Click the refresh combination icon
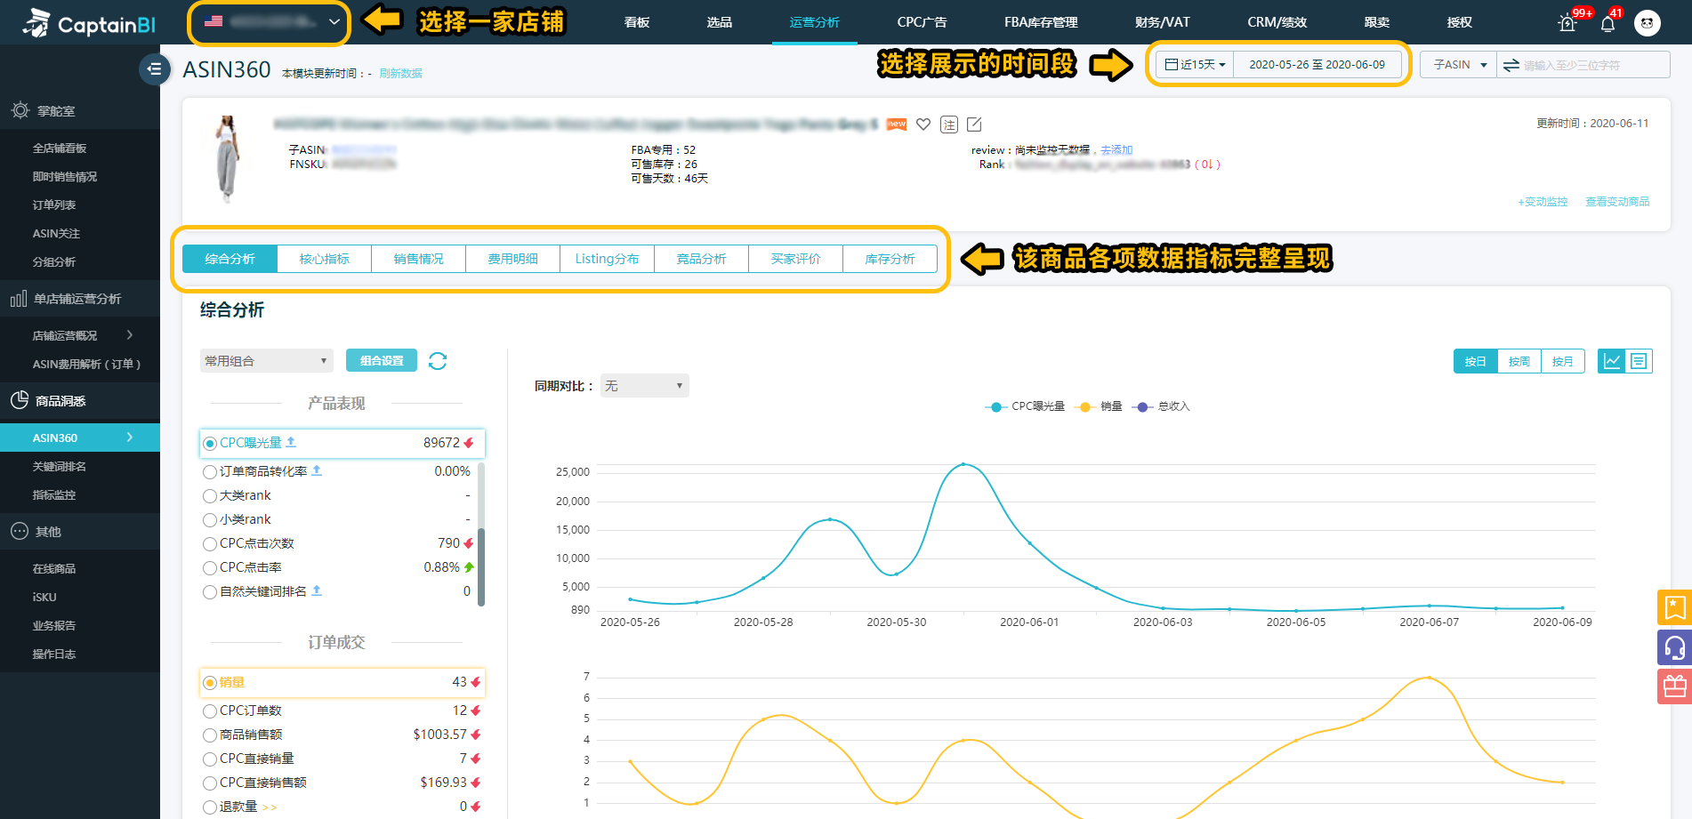1692x819 pixels. (438, 361)
